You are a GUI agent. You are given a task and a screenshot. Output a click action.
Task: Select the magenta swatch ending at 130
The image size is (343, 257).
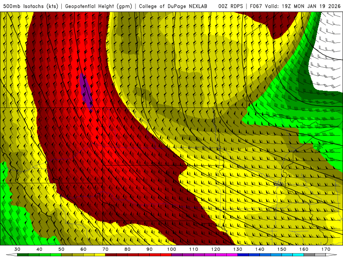(x=232, y=254)
